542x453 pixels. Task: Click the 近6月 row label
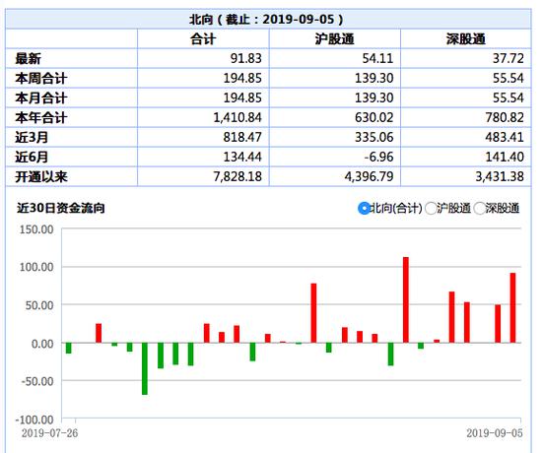coord(32,157)
